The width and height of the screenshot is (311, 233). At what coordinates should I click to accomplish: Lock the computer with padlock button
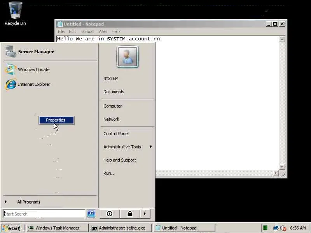pos(130,214)
